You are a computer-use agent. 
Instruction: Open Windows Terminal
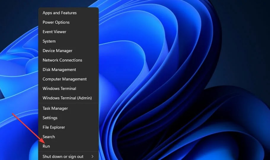pyautogui.click(x=68, y=88)
